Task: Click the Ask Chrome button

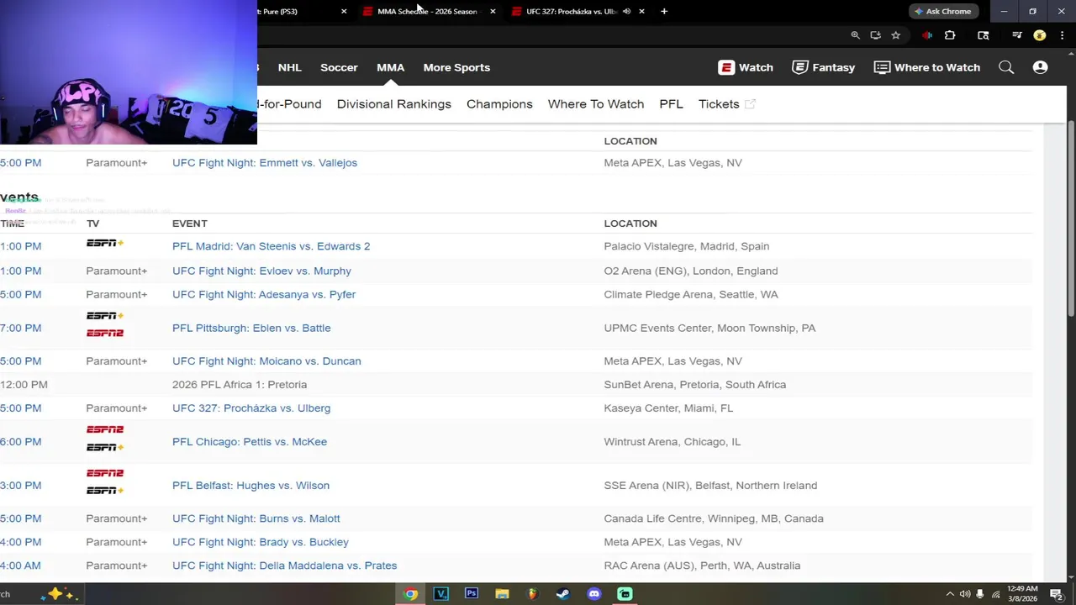Action: (x=942, y=11)
